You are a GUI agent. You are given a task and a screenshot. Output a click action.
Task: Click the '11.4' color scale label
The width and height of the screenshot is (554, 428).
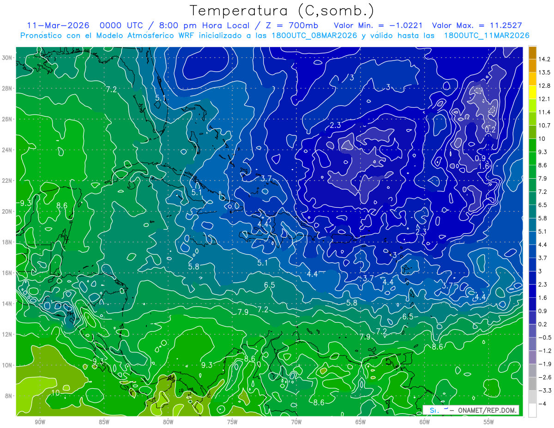[545, 112]
